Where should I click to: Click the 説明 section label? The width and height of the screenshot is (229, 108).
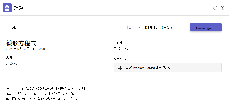pos(9,58)
